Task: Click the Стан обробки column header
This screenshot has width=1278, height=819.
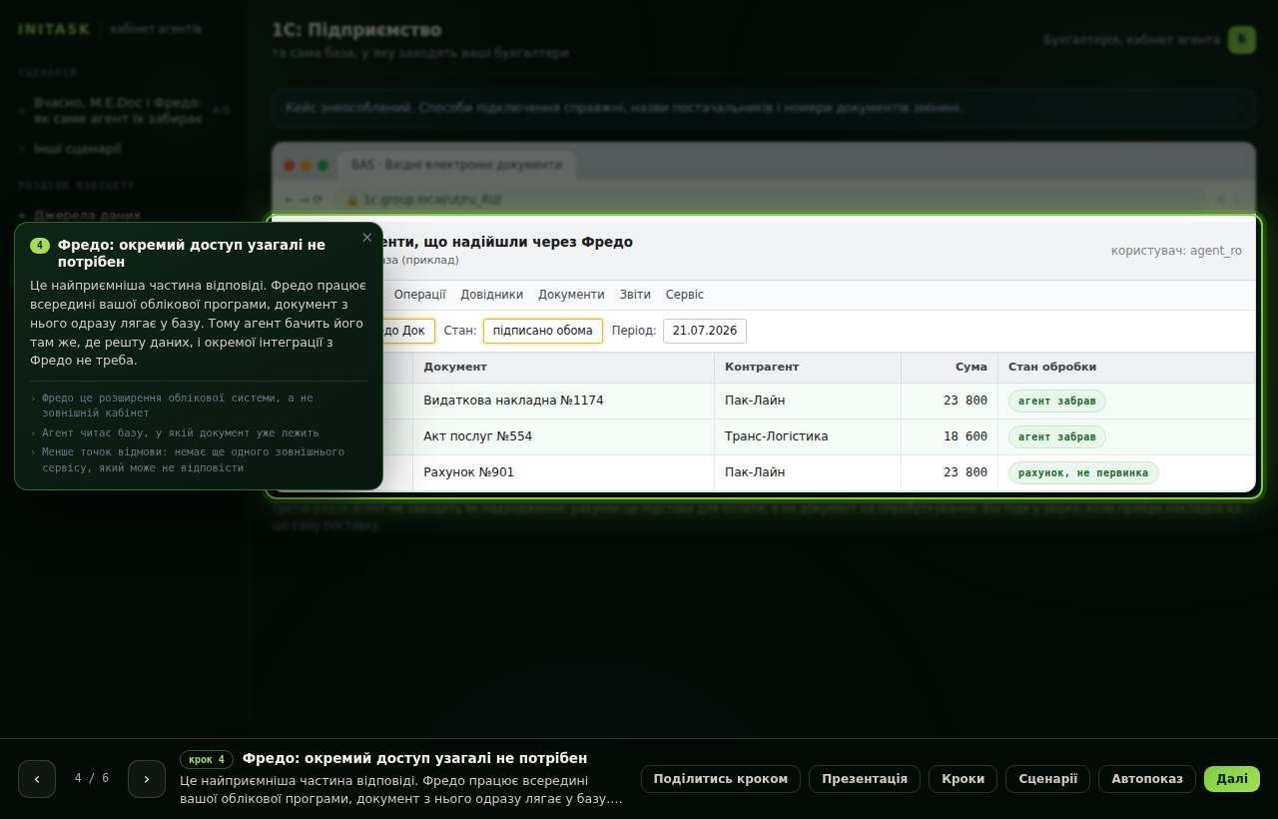Action: pos(1126,368)
